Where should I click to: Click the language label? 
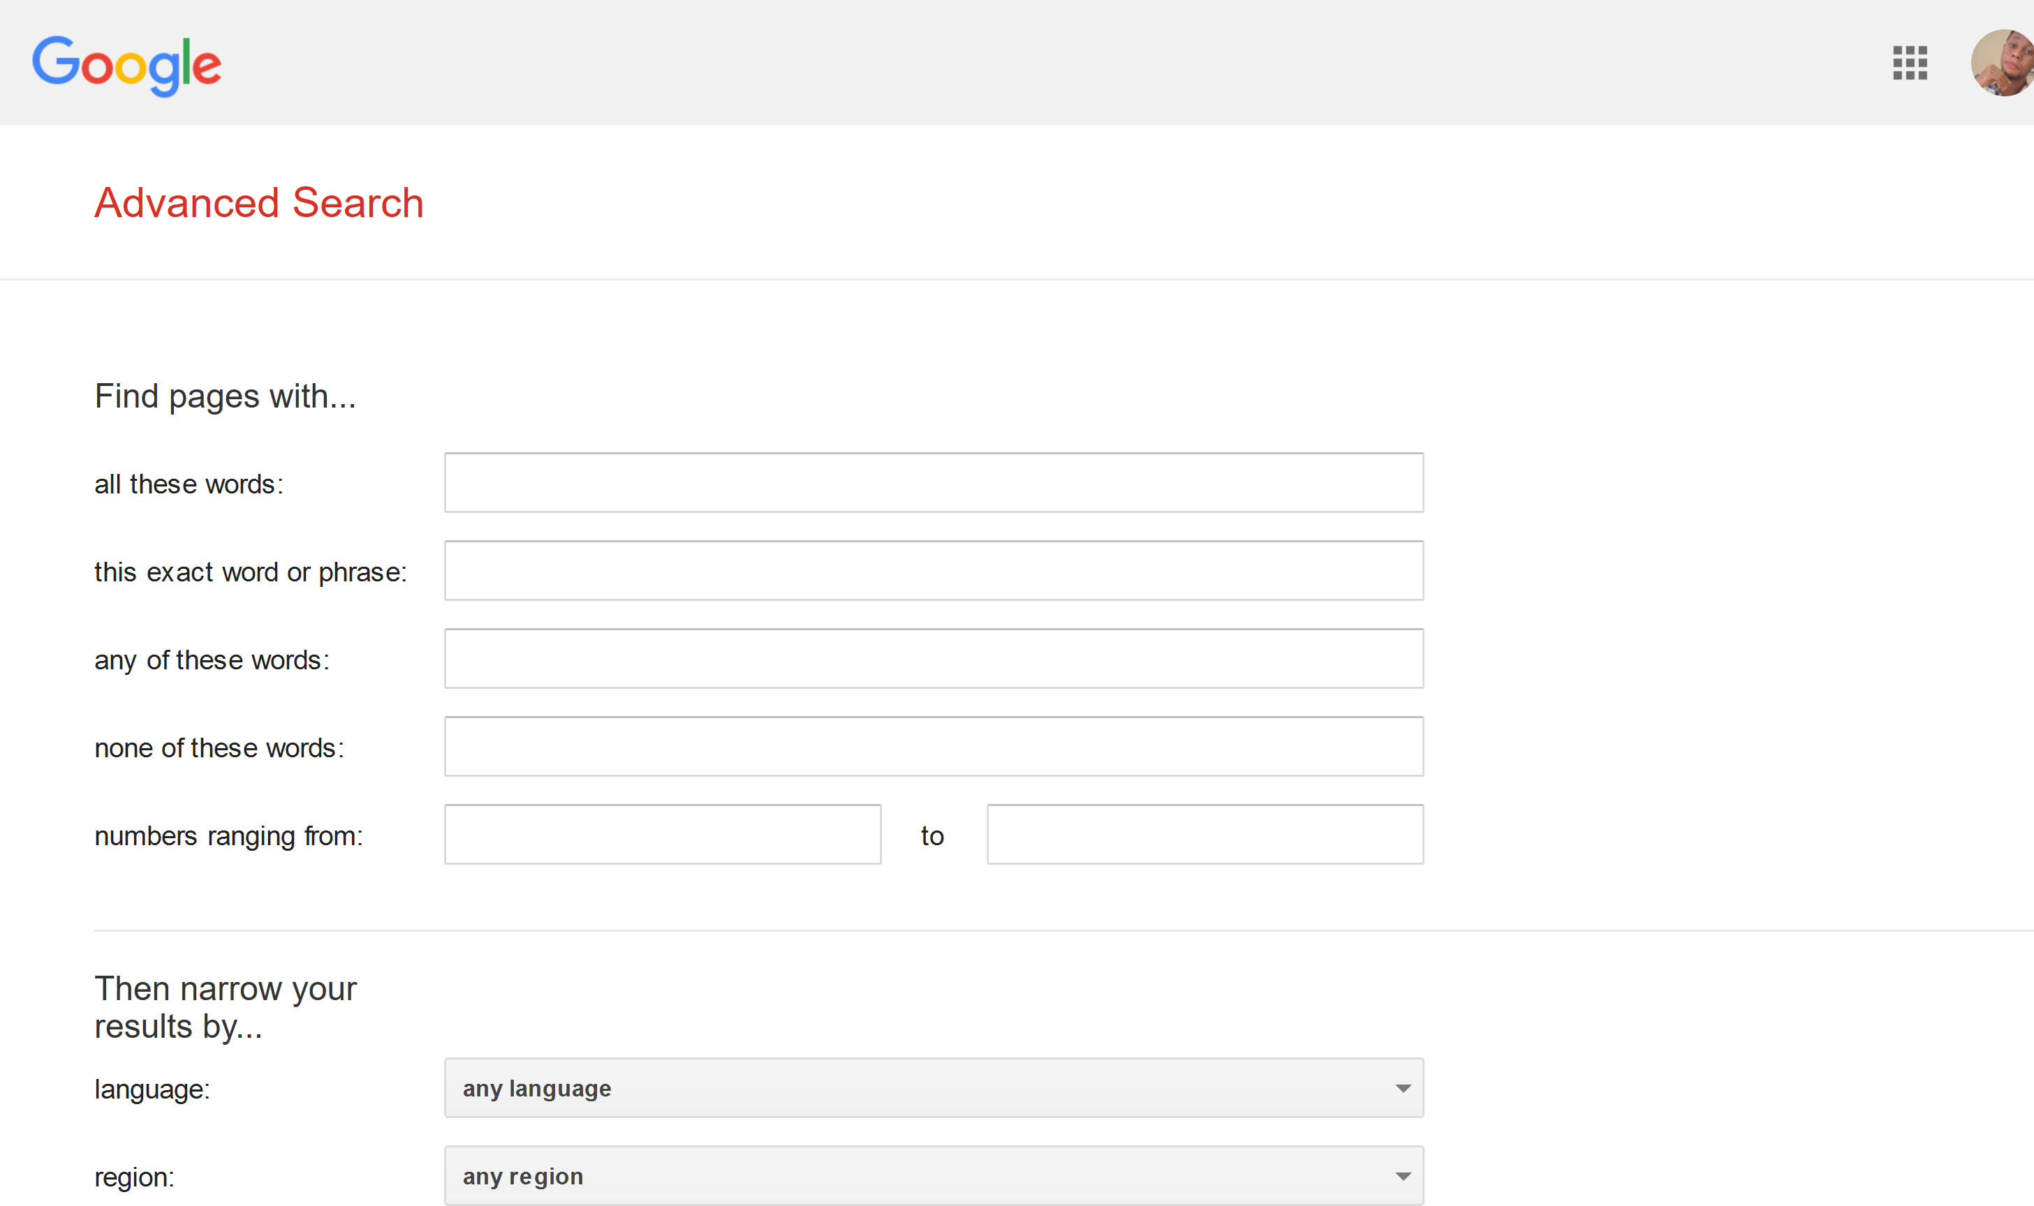click(152, 1088)
